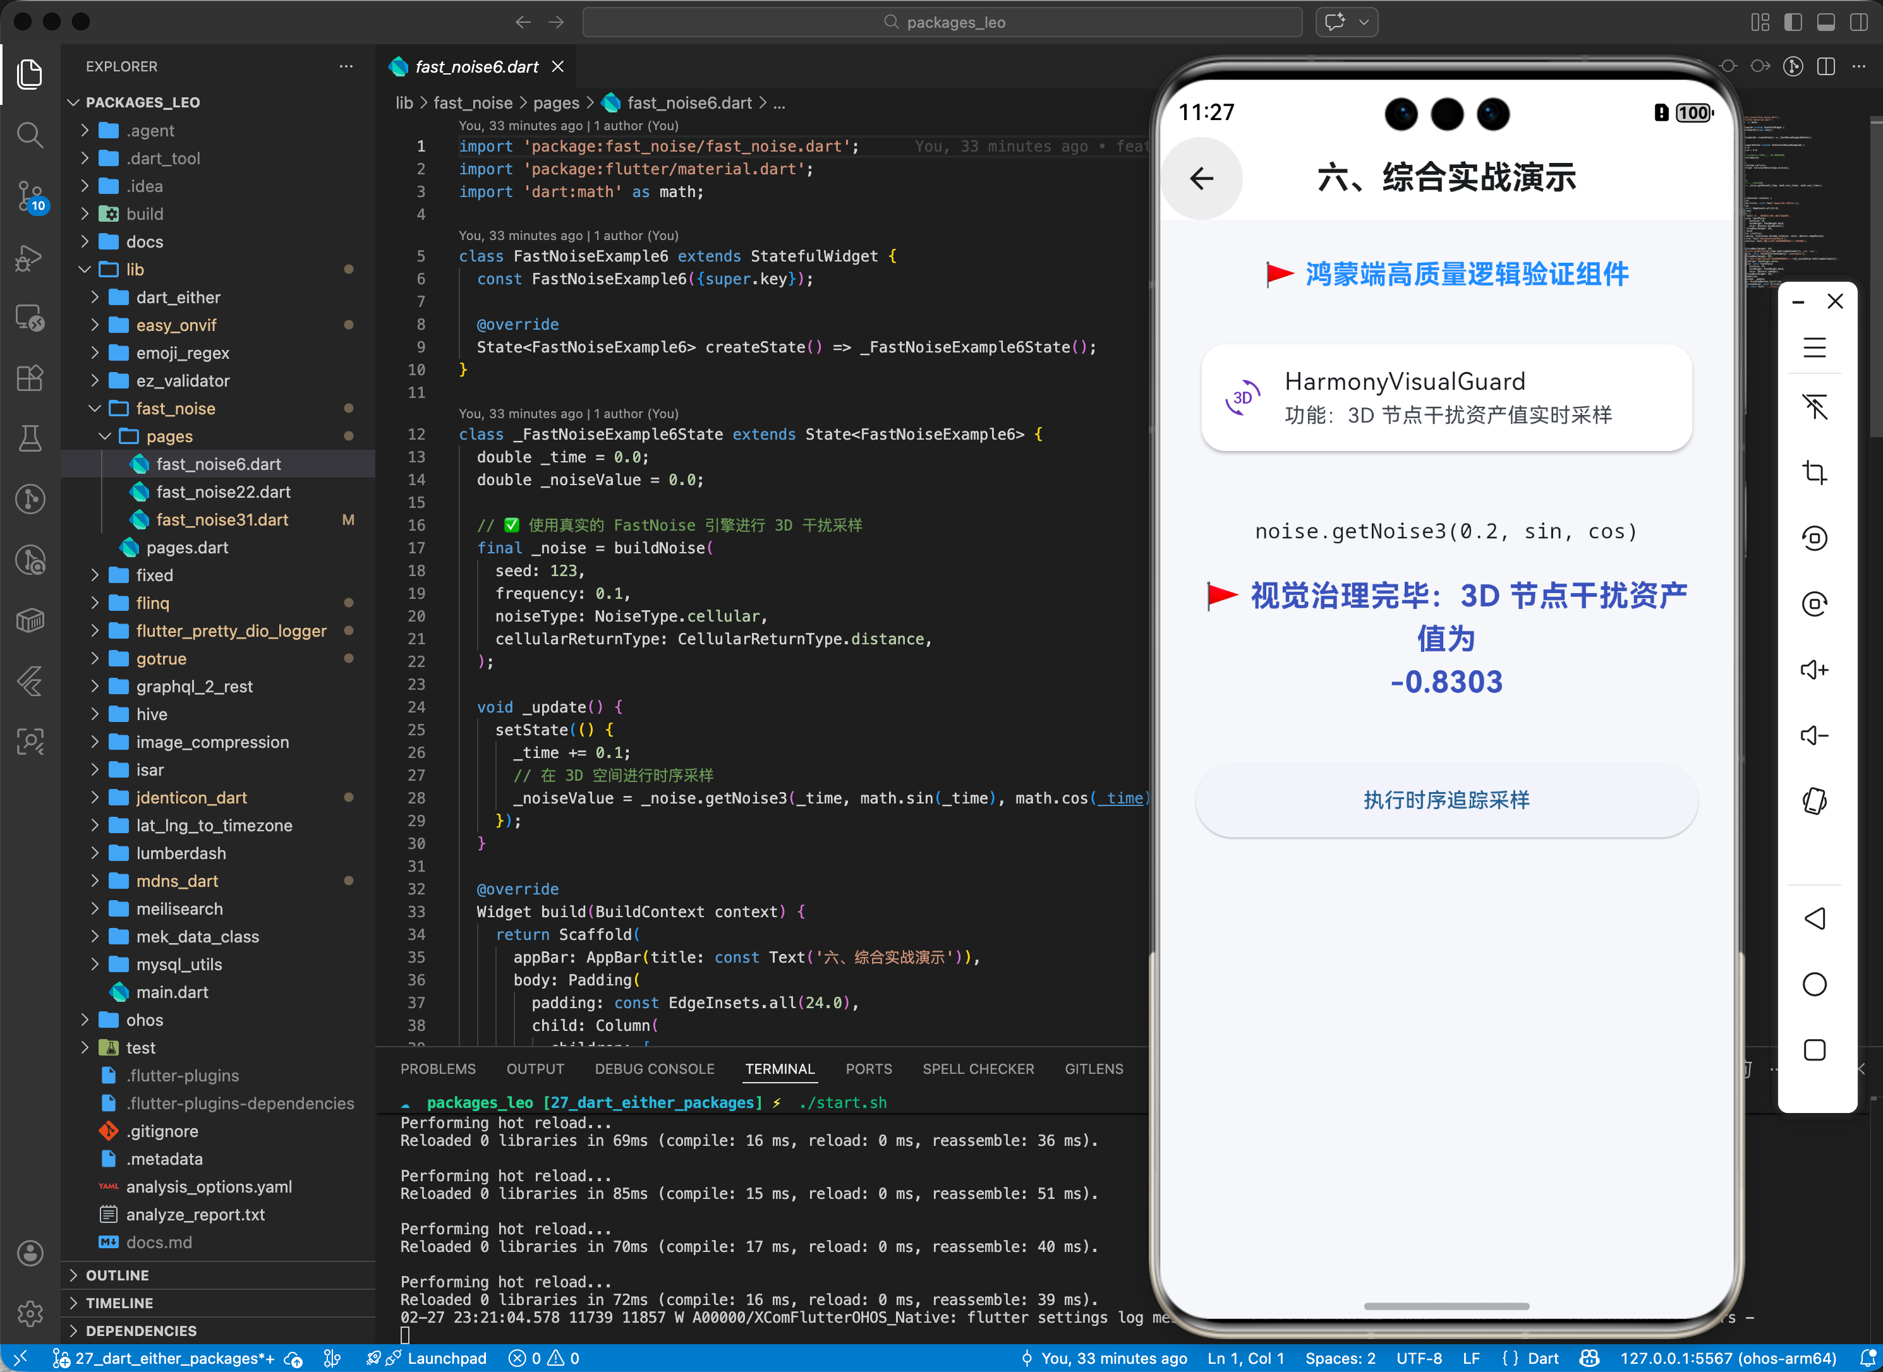The height and width of the screenshot is (1372, 1883).
Task: Click the emulator crop screenshot icon
Action: click(1814, 472)
